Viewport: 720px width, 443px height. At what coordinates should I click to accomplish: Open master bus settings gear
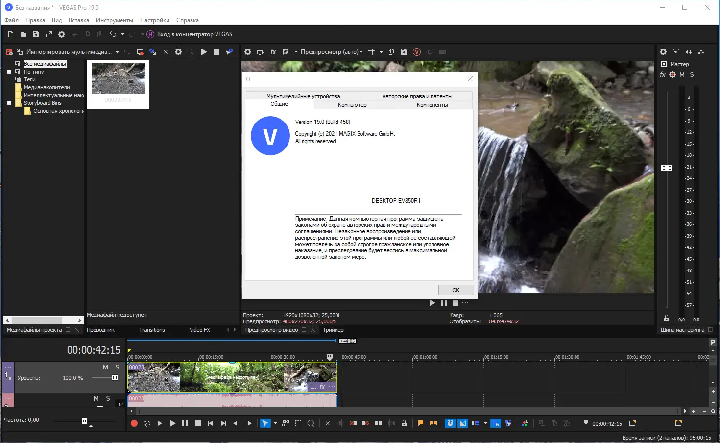(x=663, y=52)
